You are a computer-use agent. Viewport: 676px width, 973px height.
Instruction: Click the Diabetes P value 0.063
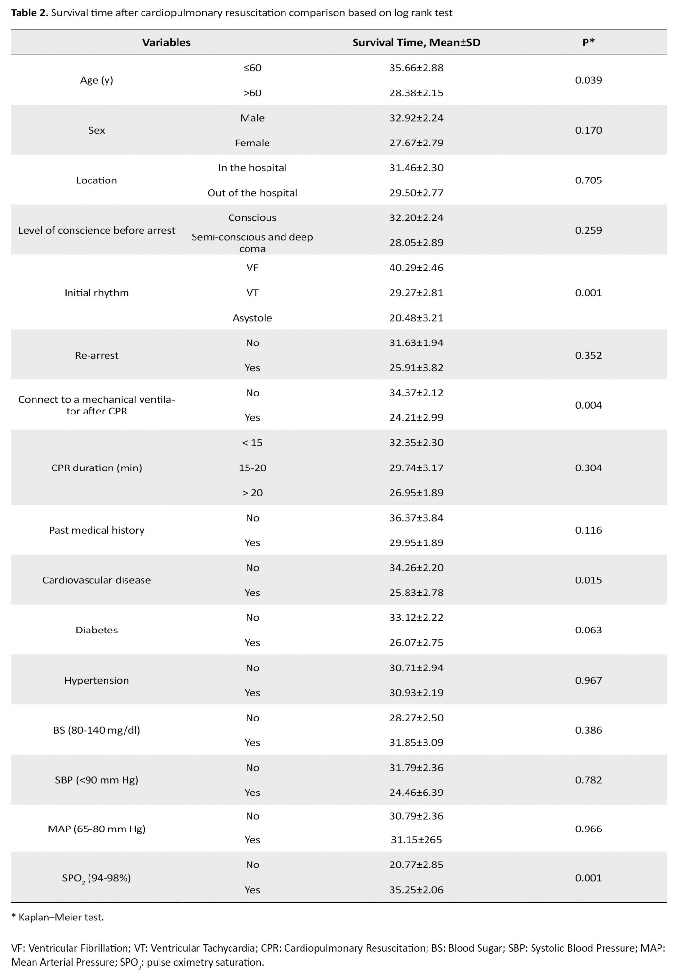click(x=588, y=630)
